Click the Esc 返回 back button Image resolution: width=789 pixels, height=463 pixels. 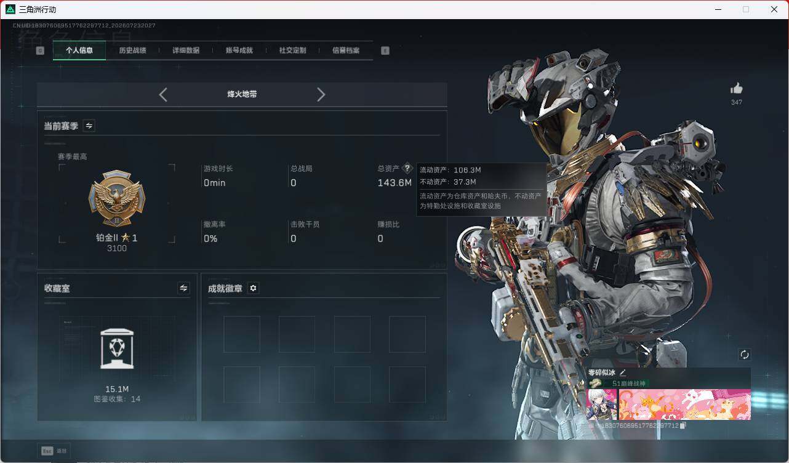[54, 451]
